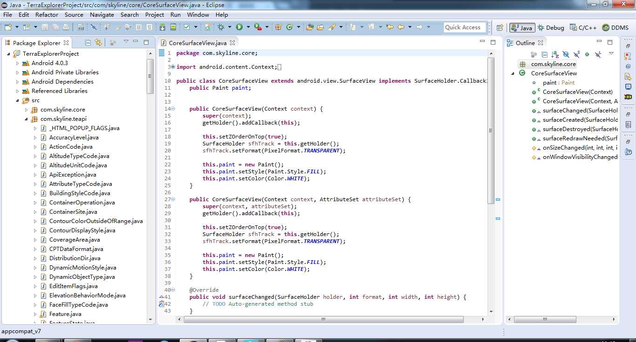Click the Open Perspective icon
The image size is (636, 342).
pyautogui.click(x=500, y=28)
